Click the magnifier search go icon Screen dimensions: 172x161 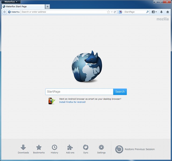coord(148,12)
